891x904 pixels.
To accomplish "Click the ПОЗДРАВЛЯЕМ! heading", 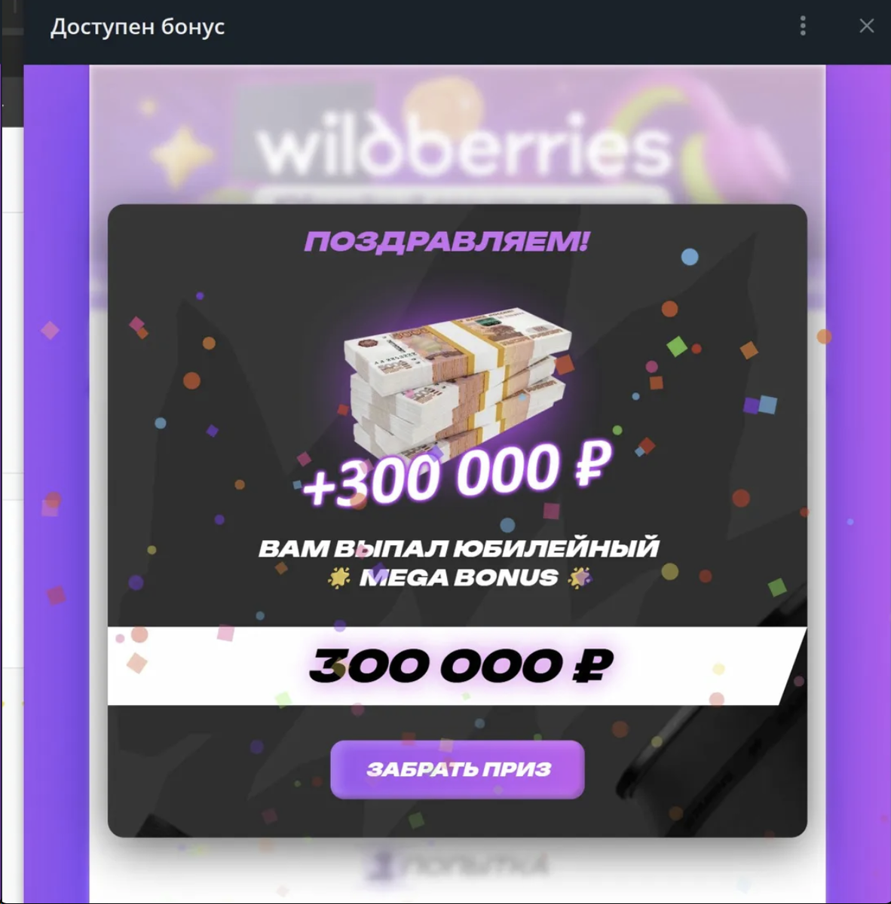I will [x=446, y=242].
